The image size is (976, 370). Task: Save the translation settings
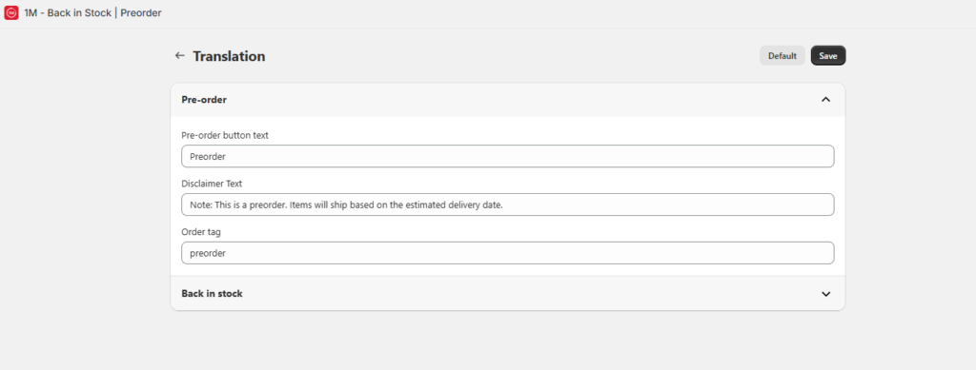coord(828,56)
